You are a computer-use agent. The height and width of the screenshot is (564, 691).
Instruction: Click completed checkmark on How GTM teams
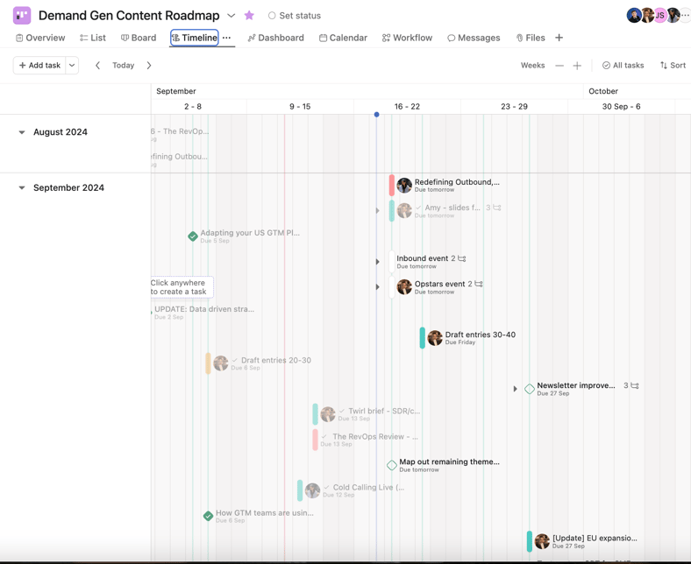208,516
